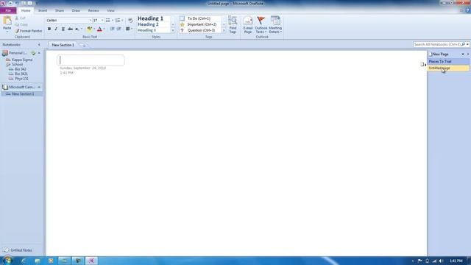Screen dimensions: 471x265
Task: Open the font size dropdown
Action: tap(102, 20)
